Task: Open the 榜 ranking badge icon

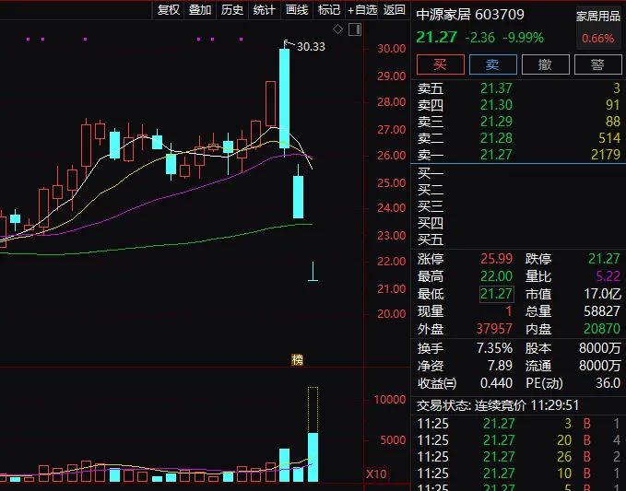Action: [x=298, y=360]
